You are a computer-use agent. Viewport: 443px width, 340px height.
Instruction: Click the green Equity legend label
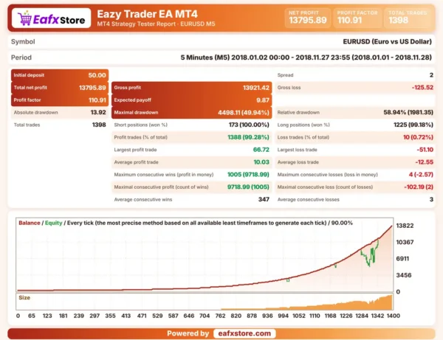(x=53, y=223)
